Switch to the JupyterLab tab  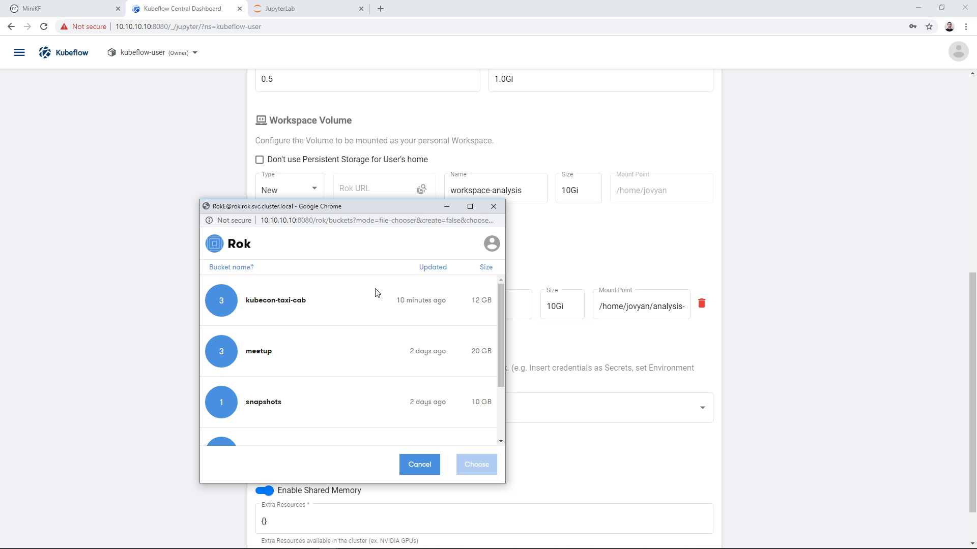pyautogui.click(x=308, y=9)
